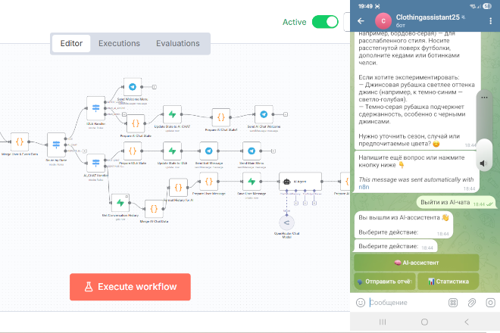Tap the Отправить отчёт bot button
The image size is (500, 333).
385,282
